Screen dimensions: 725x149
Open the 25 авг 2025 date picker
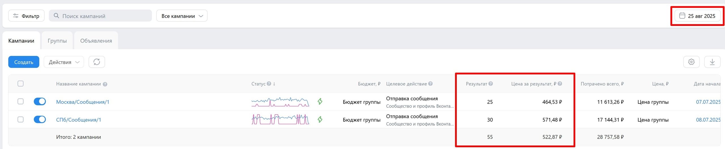click(697, 16)
